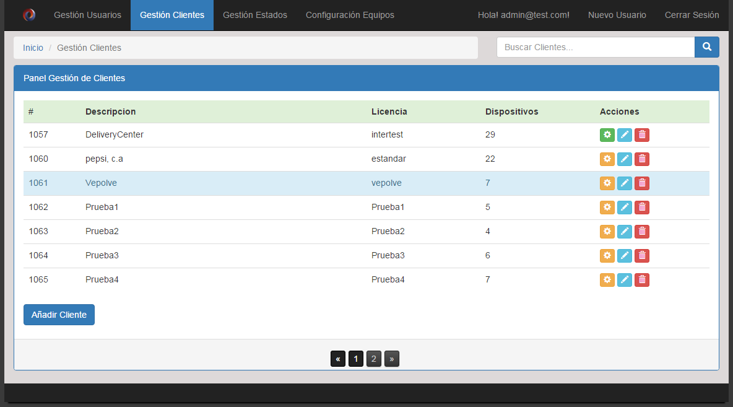
Task: Click the Dispositivos column header
Action: pos(511,112)
